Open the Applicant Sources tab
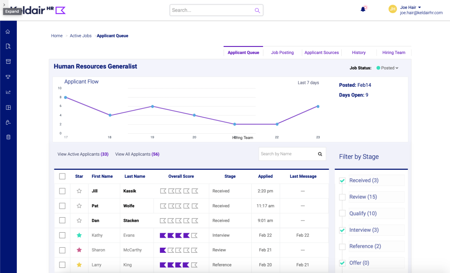The image size is (450, 273). click(x=322, y=52)
